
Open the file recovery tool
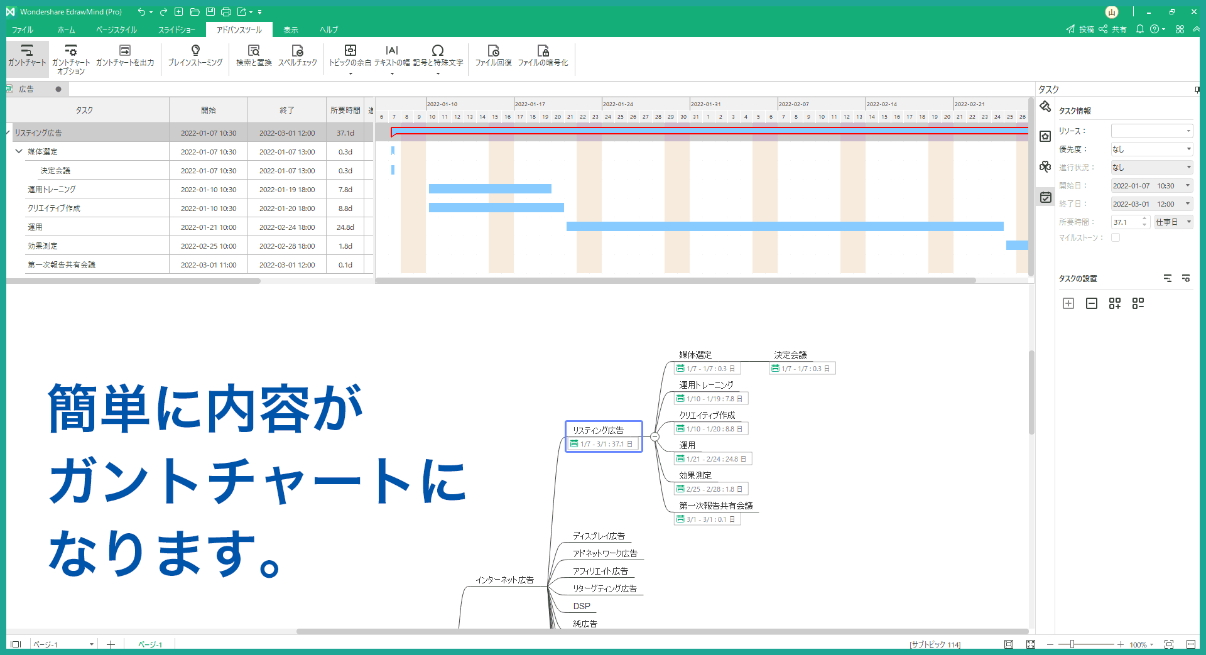point(492,55)
